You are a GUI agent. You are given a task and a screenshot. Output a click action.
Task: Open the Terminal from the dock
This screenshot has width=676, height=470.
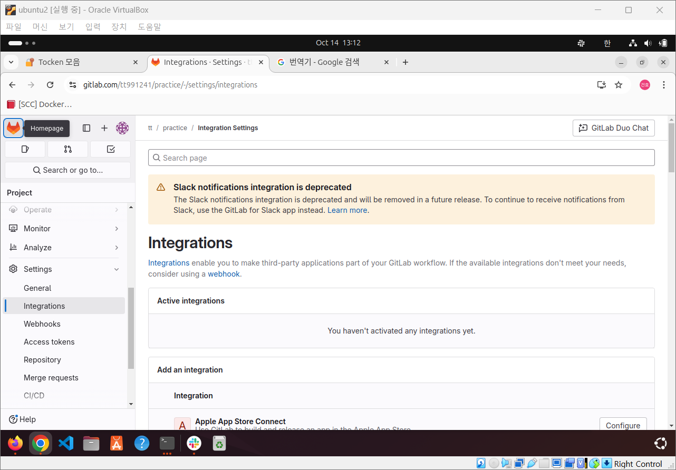pos(167,444)
